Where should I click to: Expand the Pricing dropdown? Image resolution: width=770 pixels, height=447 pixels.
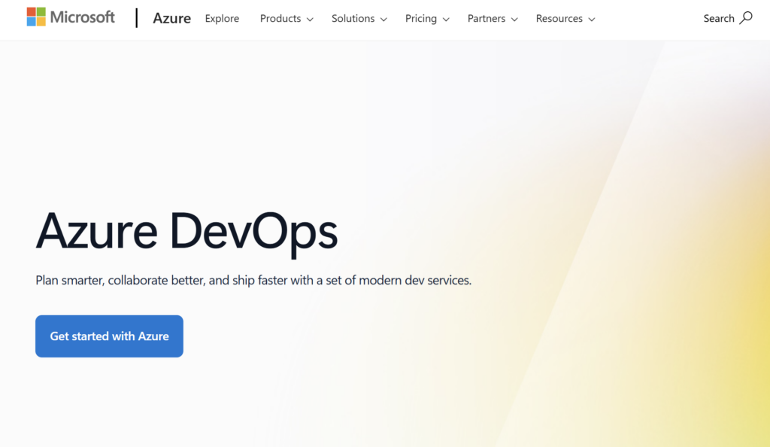[x=427, y=18]
